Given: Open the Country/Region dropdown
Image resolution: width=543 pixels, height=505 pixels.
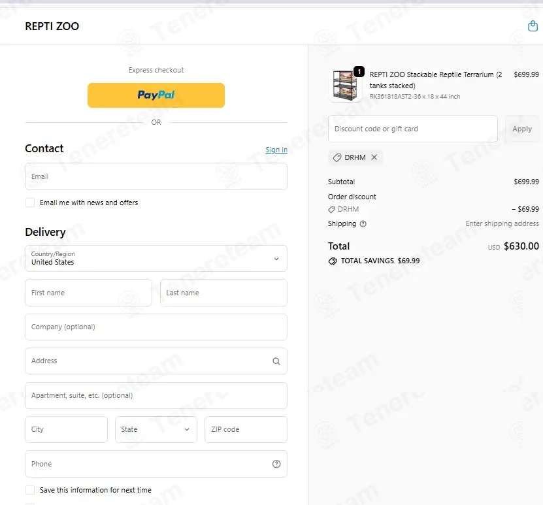Looking at the screenshot, I should point(156,259).
